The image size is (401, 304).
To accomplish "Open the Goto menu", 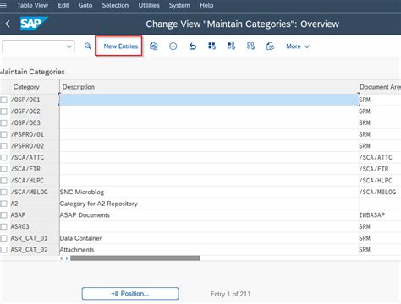I will point(85,5).
